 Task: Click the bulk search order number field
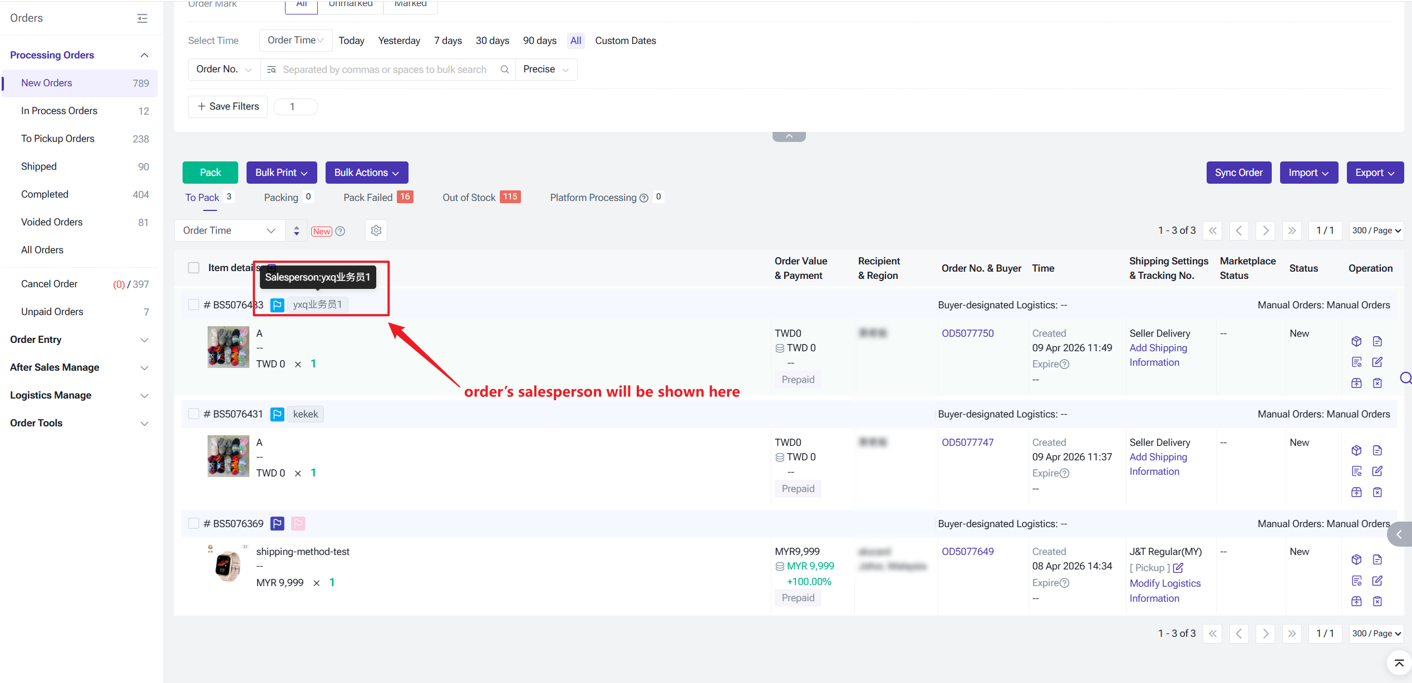point(384,70)
